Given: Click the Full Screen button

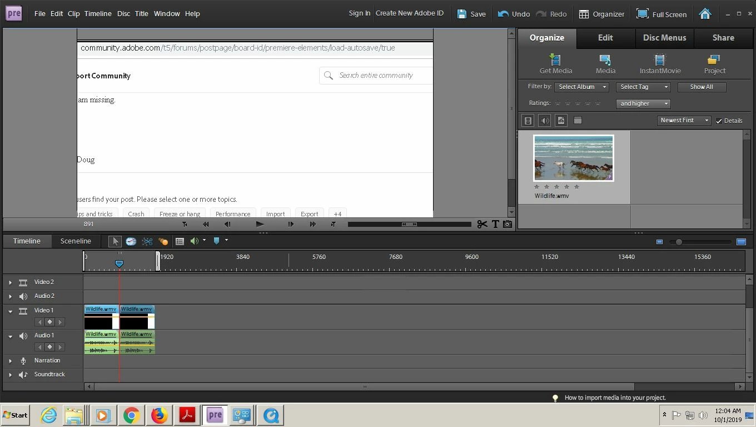Looking at the screenshot, I should [x=661, y=14].
